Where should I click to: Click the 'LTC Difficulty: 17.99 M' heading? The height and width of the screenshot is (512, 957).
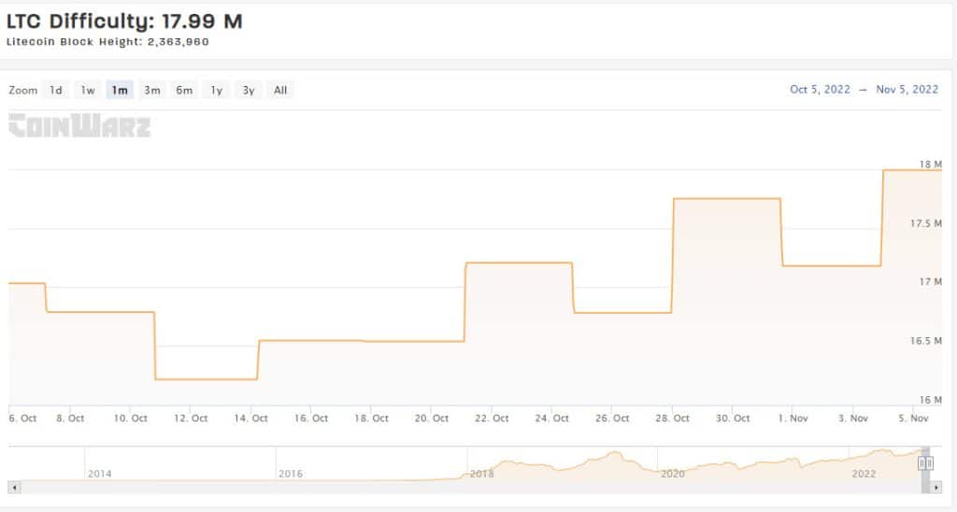(x=124, y=21)
